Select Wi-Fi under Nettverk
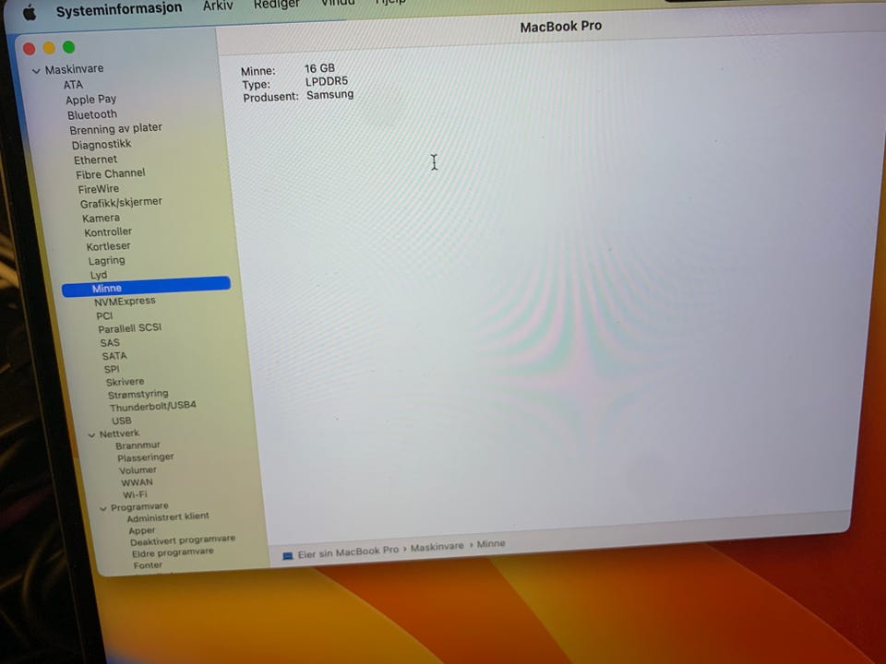 (x=135, y=494)
